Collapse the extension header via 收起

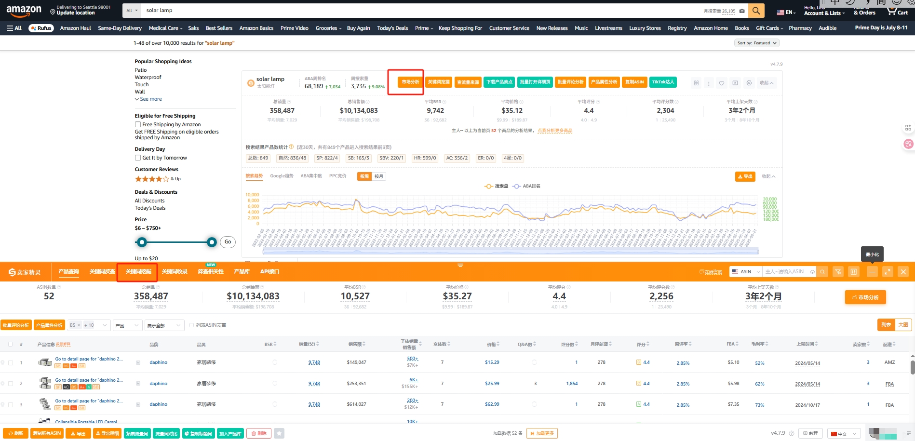tap(767, 83)
